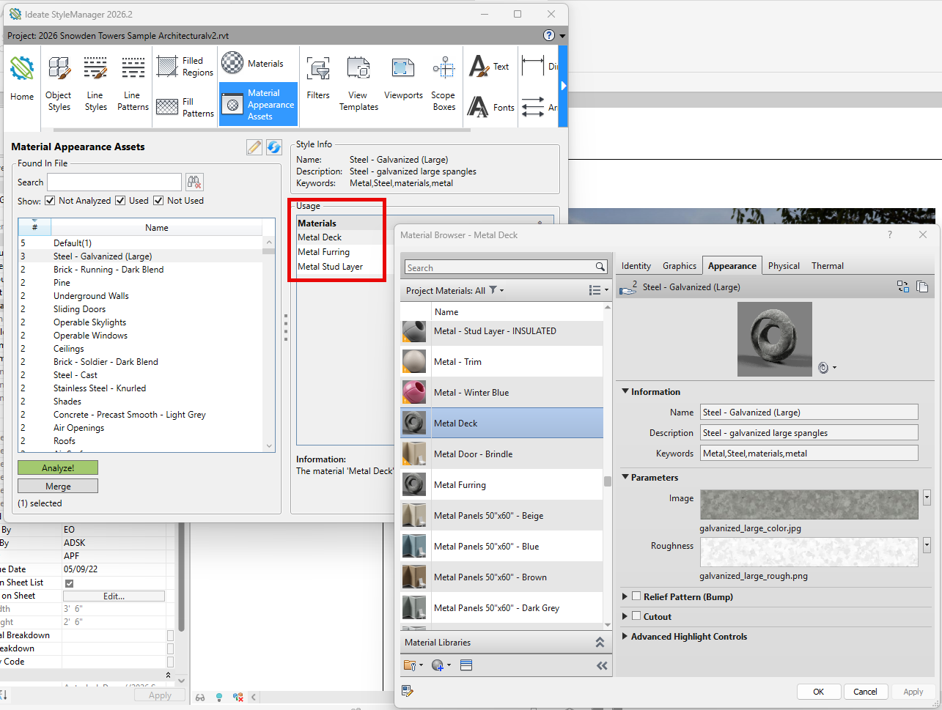The width and height of the screenshot is (942, 710).
Task: Open the Roughness texture dropdown arrow
Action: pyautogui.click(x=927, y=545)
